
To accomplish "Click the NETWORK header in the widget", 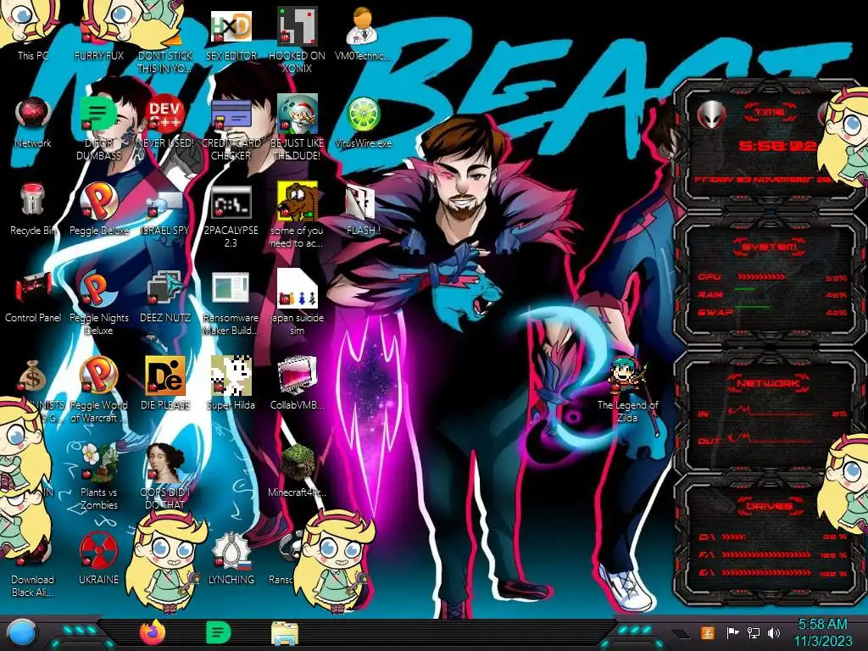I will click(x=770, y=383).
